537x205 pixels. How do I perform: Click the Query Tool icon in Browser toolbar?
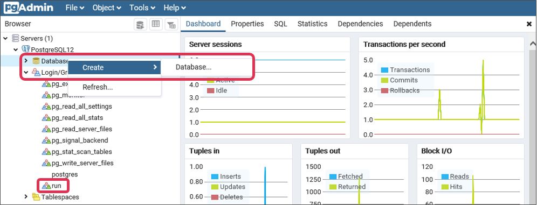tap(140, 25)
